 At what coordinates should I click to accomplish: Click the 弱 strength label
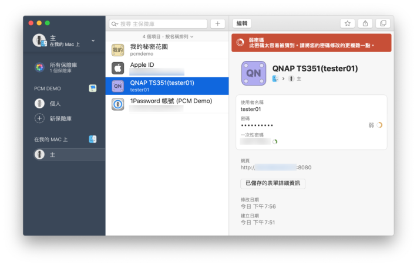(x=371, y=125)
